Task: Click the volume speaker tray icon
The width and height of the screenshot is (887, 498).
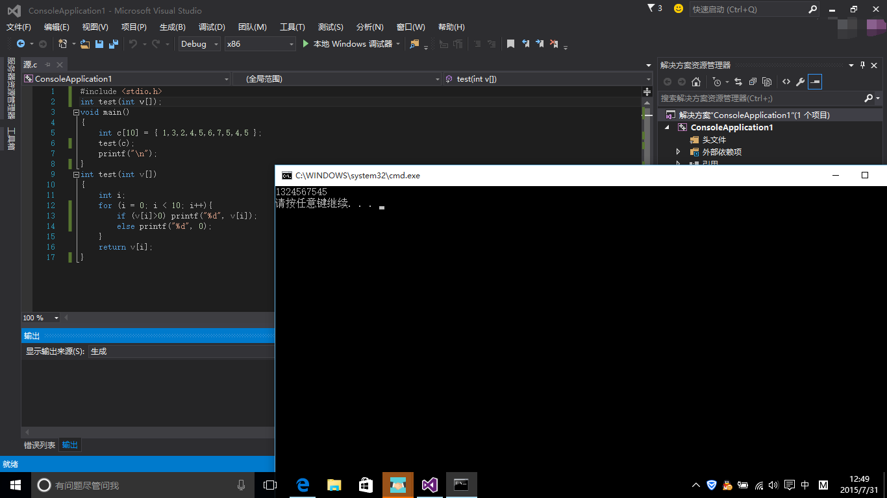Action: tap(773, 485)
